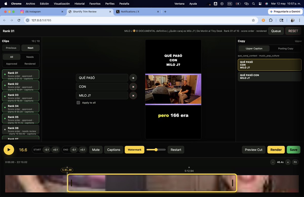Open Control Center in menu bar
Image resolution: width=304 pixels, height=197 pixels.
click(260, 4)
